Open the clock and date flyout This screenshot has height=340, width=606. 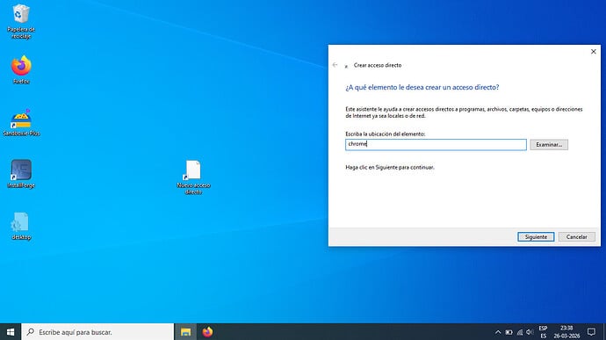click(x=566, y=332)
